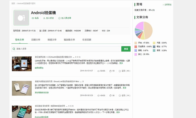Image resolution: width=196 pixels, height=118 pixels.
Task: Select the 發佈文章 tab
Action: tap(20, 40)
